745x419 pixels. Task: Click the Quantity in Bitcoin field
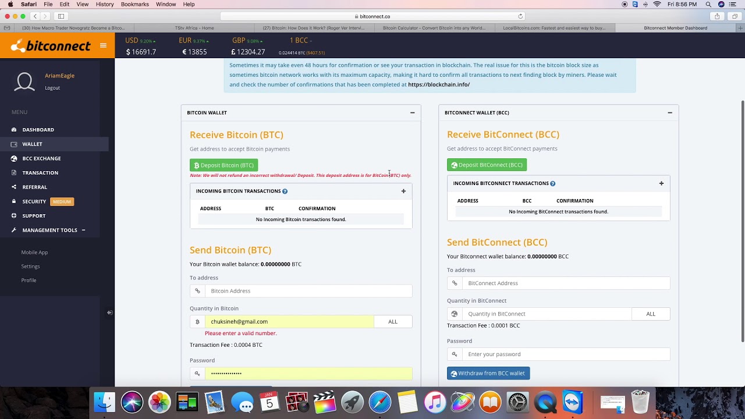pos(289,322)
